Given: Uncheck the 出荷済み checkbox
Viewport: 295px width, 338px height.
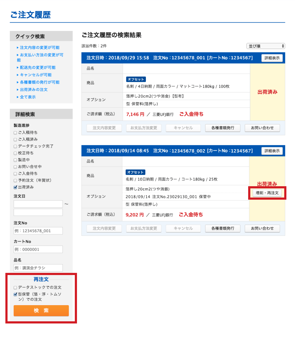Looking at the screenshot, I should [15, 187].
